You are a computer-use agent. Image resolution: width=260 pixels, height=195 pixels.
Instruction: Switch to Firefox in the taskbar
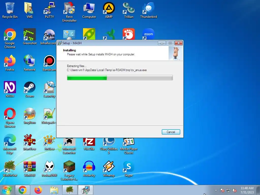click(38, 190)
